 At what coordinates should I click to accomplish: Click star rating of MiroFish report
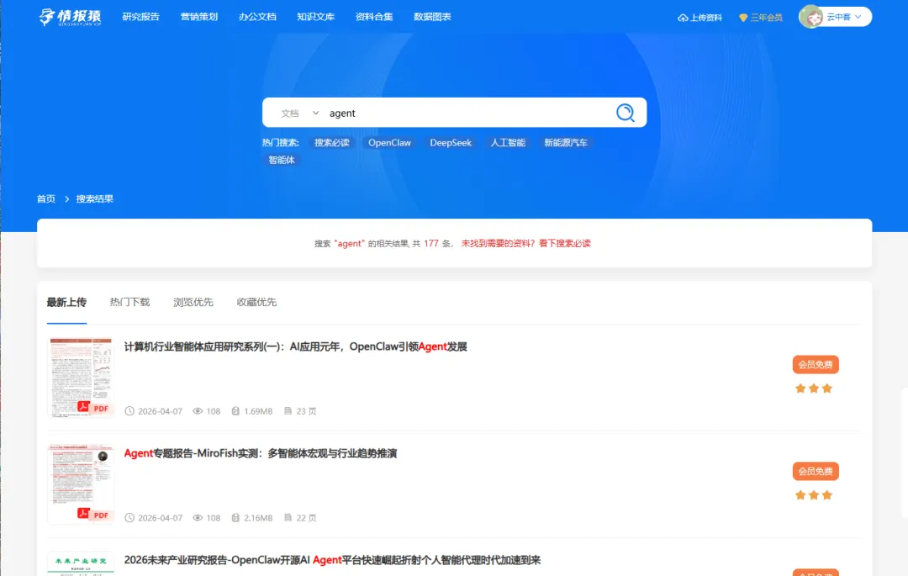(814, 495)
